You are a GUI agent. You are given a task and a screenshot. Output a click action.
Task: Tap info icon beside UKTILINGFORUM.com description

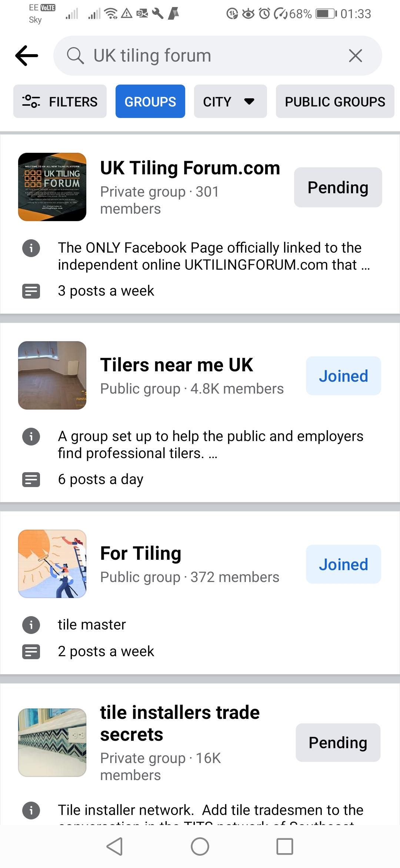pyautogui.click(x=31, y=248)
